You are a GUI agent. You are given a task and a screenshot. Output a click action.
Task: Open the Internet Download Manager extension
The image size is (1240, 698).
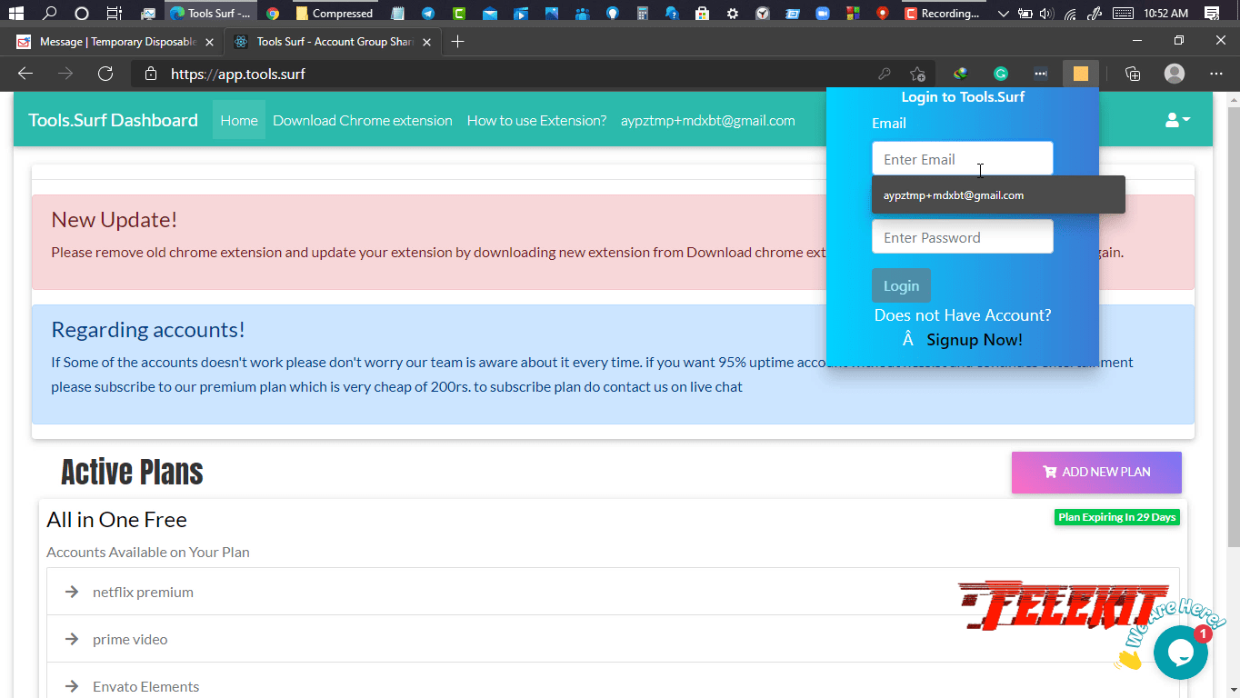coord(960,74)
